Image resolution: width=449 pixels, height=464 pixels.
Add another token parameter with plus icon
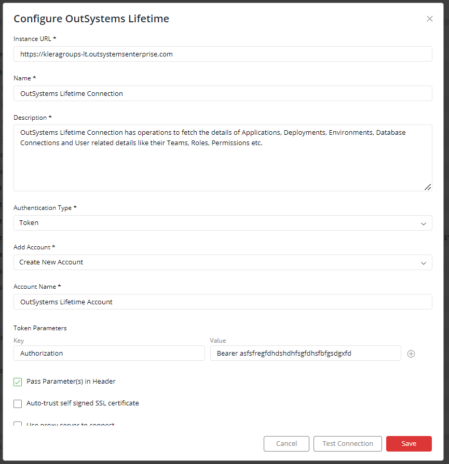(411, 354)
